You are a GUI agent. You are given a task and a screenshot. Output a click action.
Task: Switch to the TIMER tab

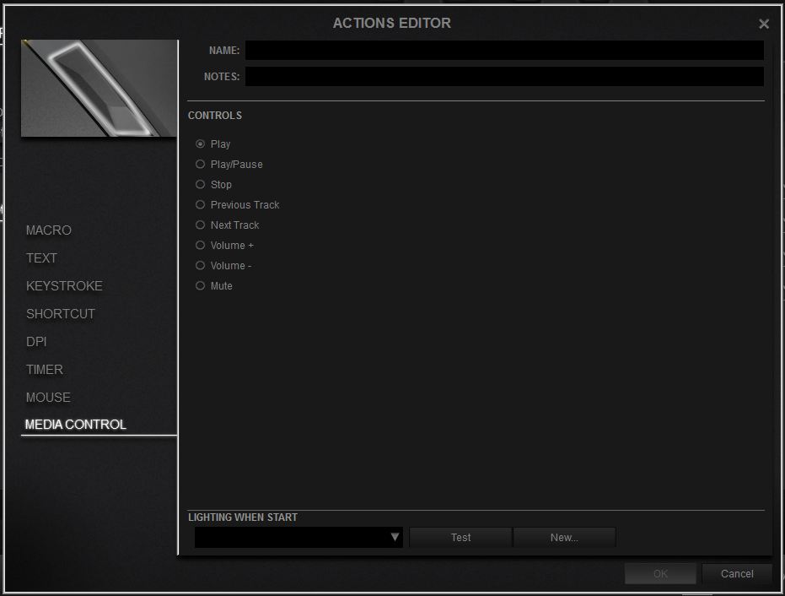pyautogui.click(x=45, y=370)
